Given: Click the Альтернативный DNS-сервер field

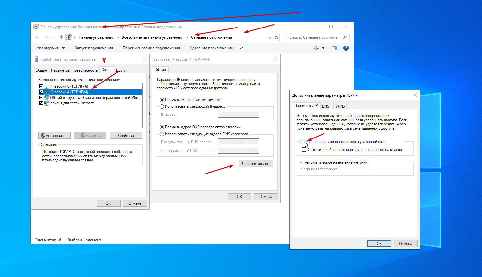Looking at the screenshot, I should 238,150.
